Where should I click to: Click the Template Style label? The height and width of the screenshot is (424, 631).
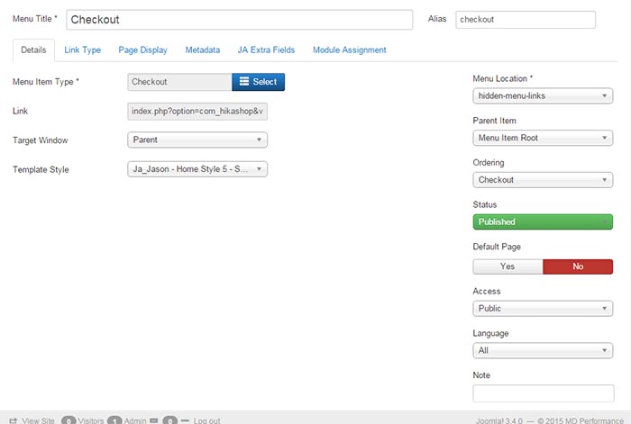[41, 169]
